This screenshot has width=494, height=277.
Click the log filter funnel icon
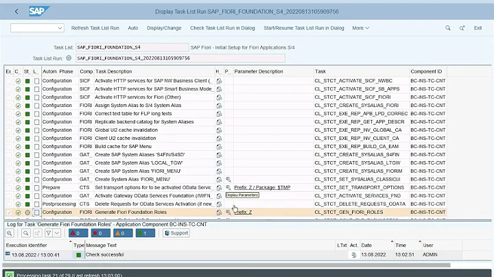coord(49,233)
